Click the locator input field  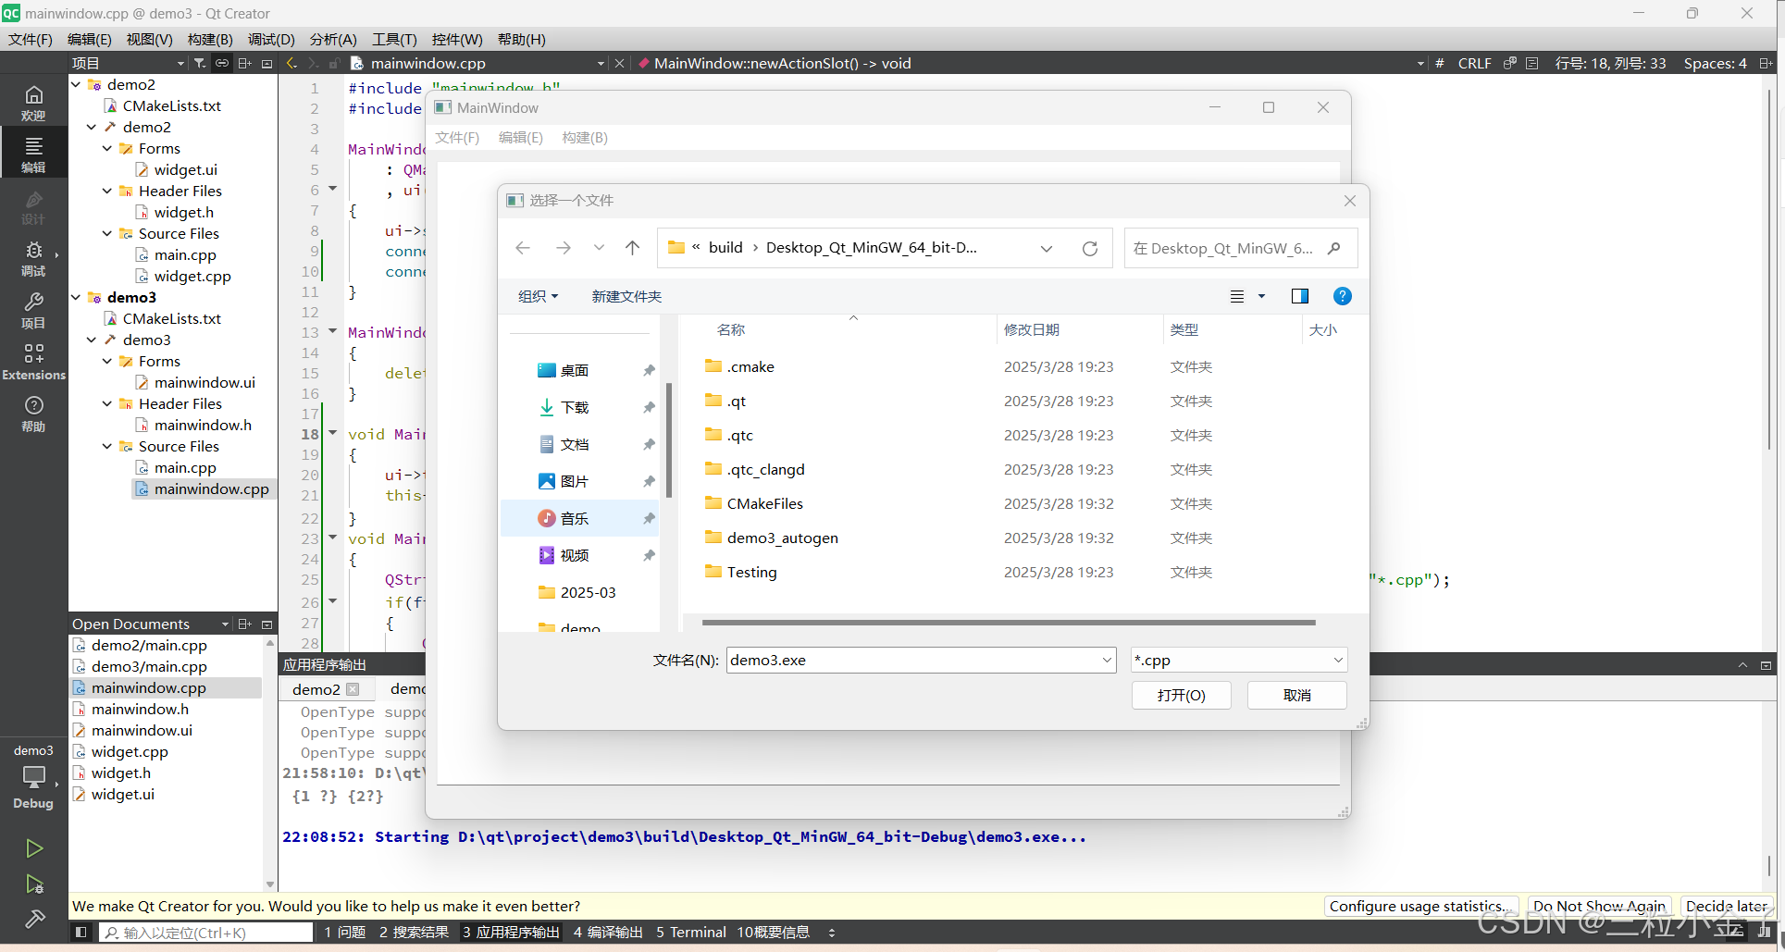[x=206, y=933]
